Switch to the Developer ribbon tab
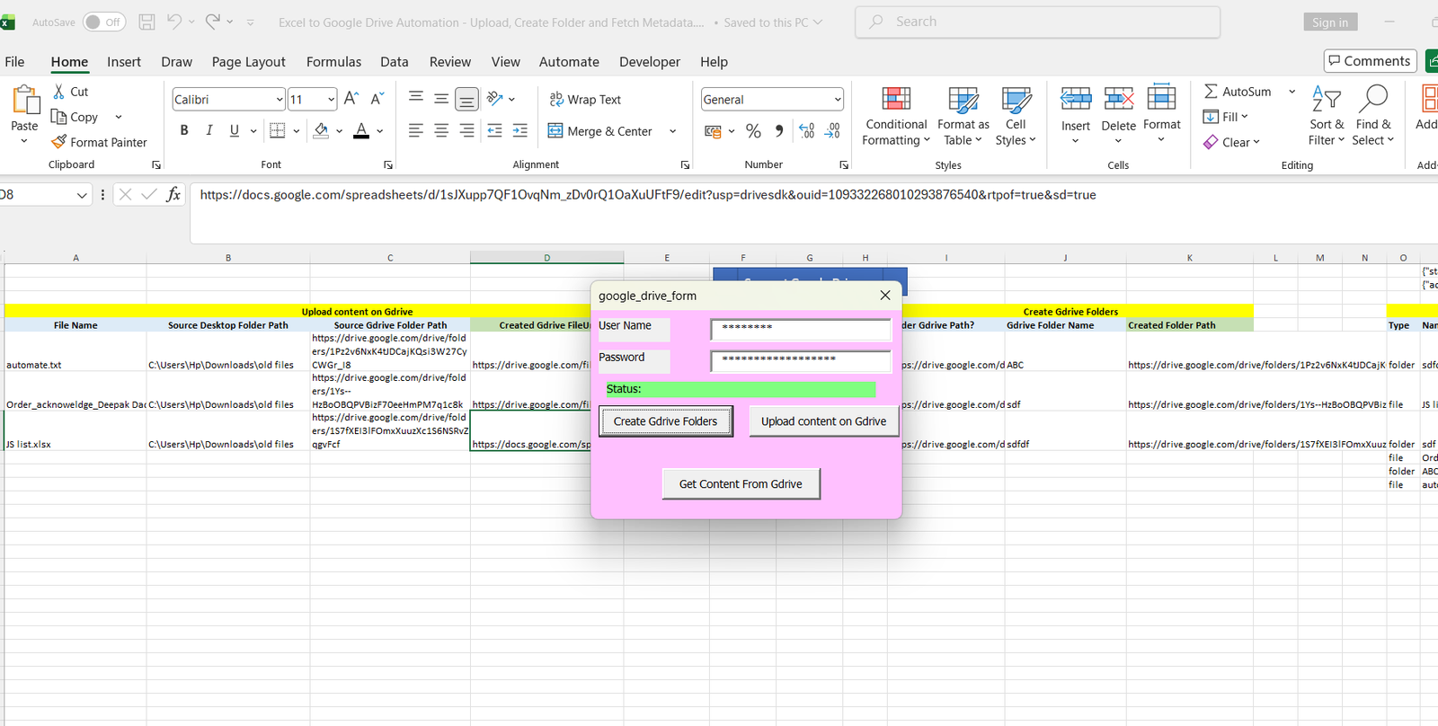 pos(649,62)
